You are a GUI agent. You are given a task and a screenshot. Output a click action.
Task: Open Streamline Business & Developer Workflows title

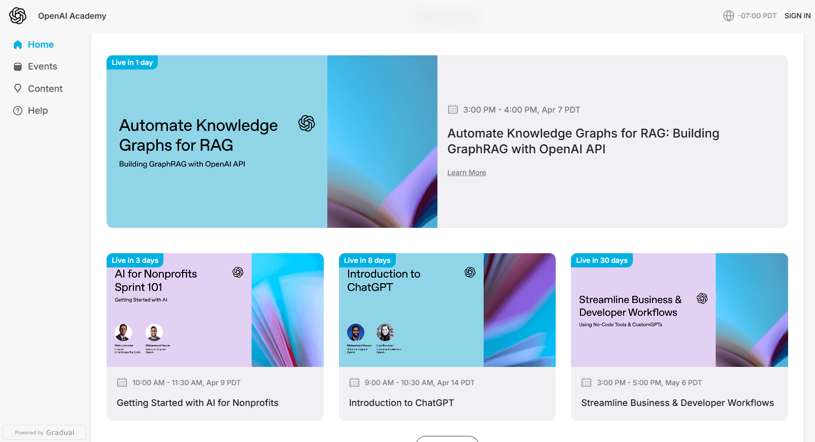[677, 403]
